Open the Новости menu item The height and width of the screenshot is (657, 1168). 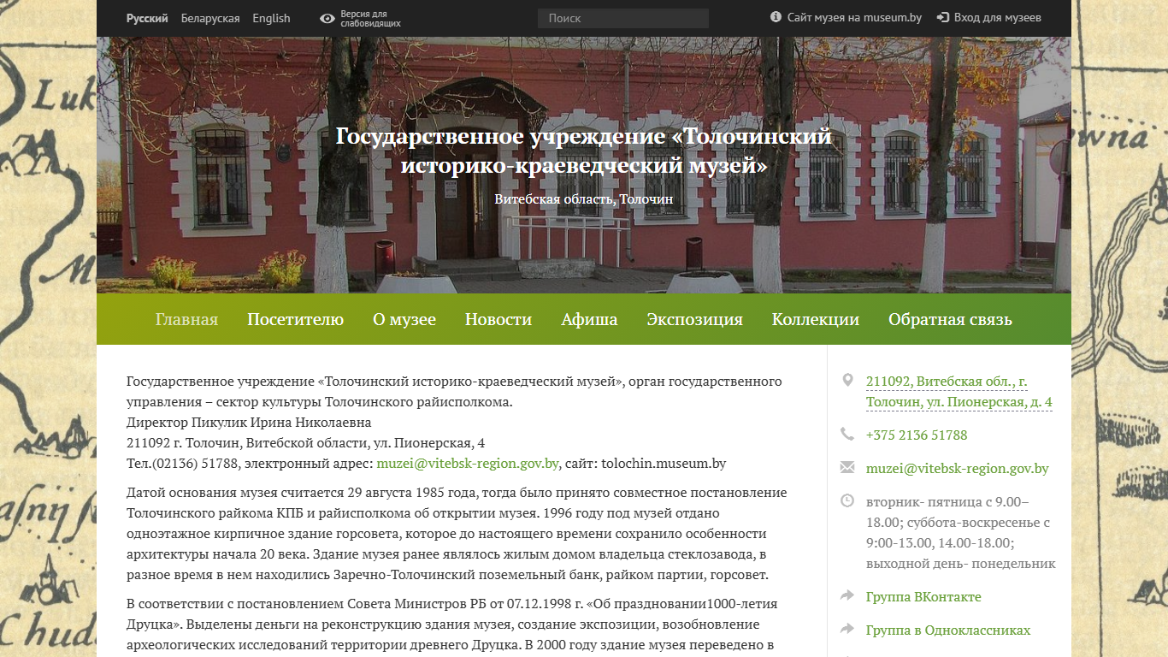(x=498, y=319)
